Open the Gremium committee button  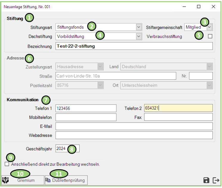(x=23, y=180)
